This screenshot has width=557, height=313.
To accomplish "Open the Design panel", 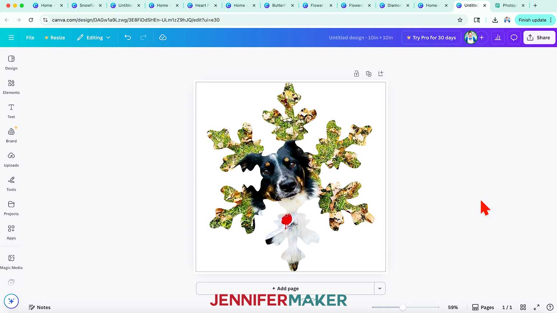I will (x=11, y=63).
